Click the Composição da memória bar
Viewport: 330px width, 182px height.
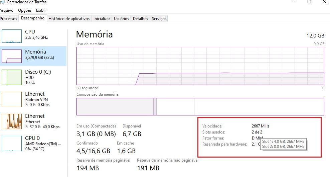coord(200,107)
